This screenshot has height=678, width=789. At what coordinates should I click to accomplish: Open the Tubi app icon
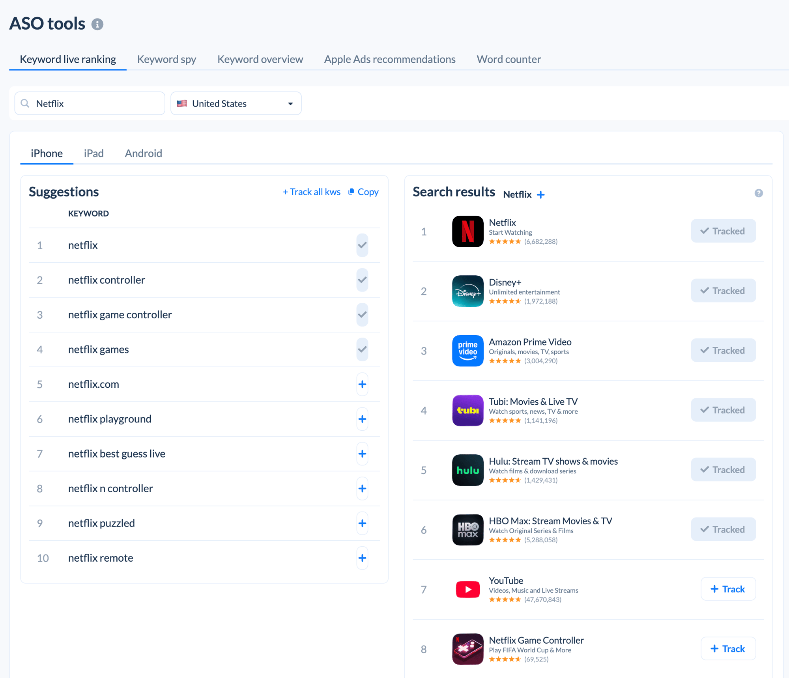467,410
